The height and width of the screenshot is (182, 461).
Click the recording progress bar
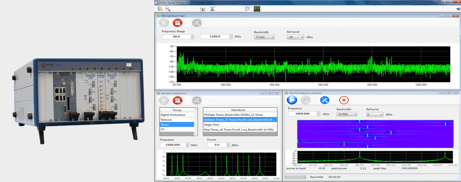pos(296,177)
